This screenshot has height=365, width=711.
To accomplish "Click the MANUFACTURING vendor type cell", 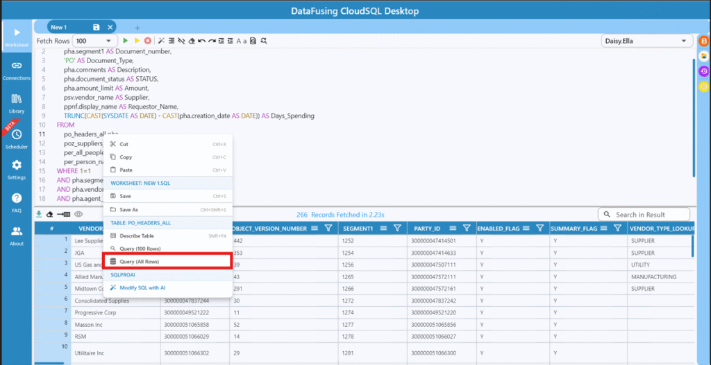I will coord(662,276).
